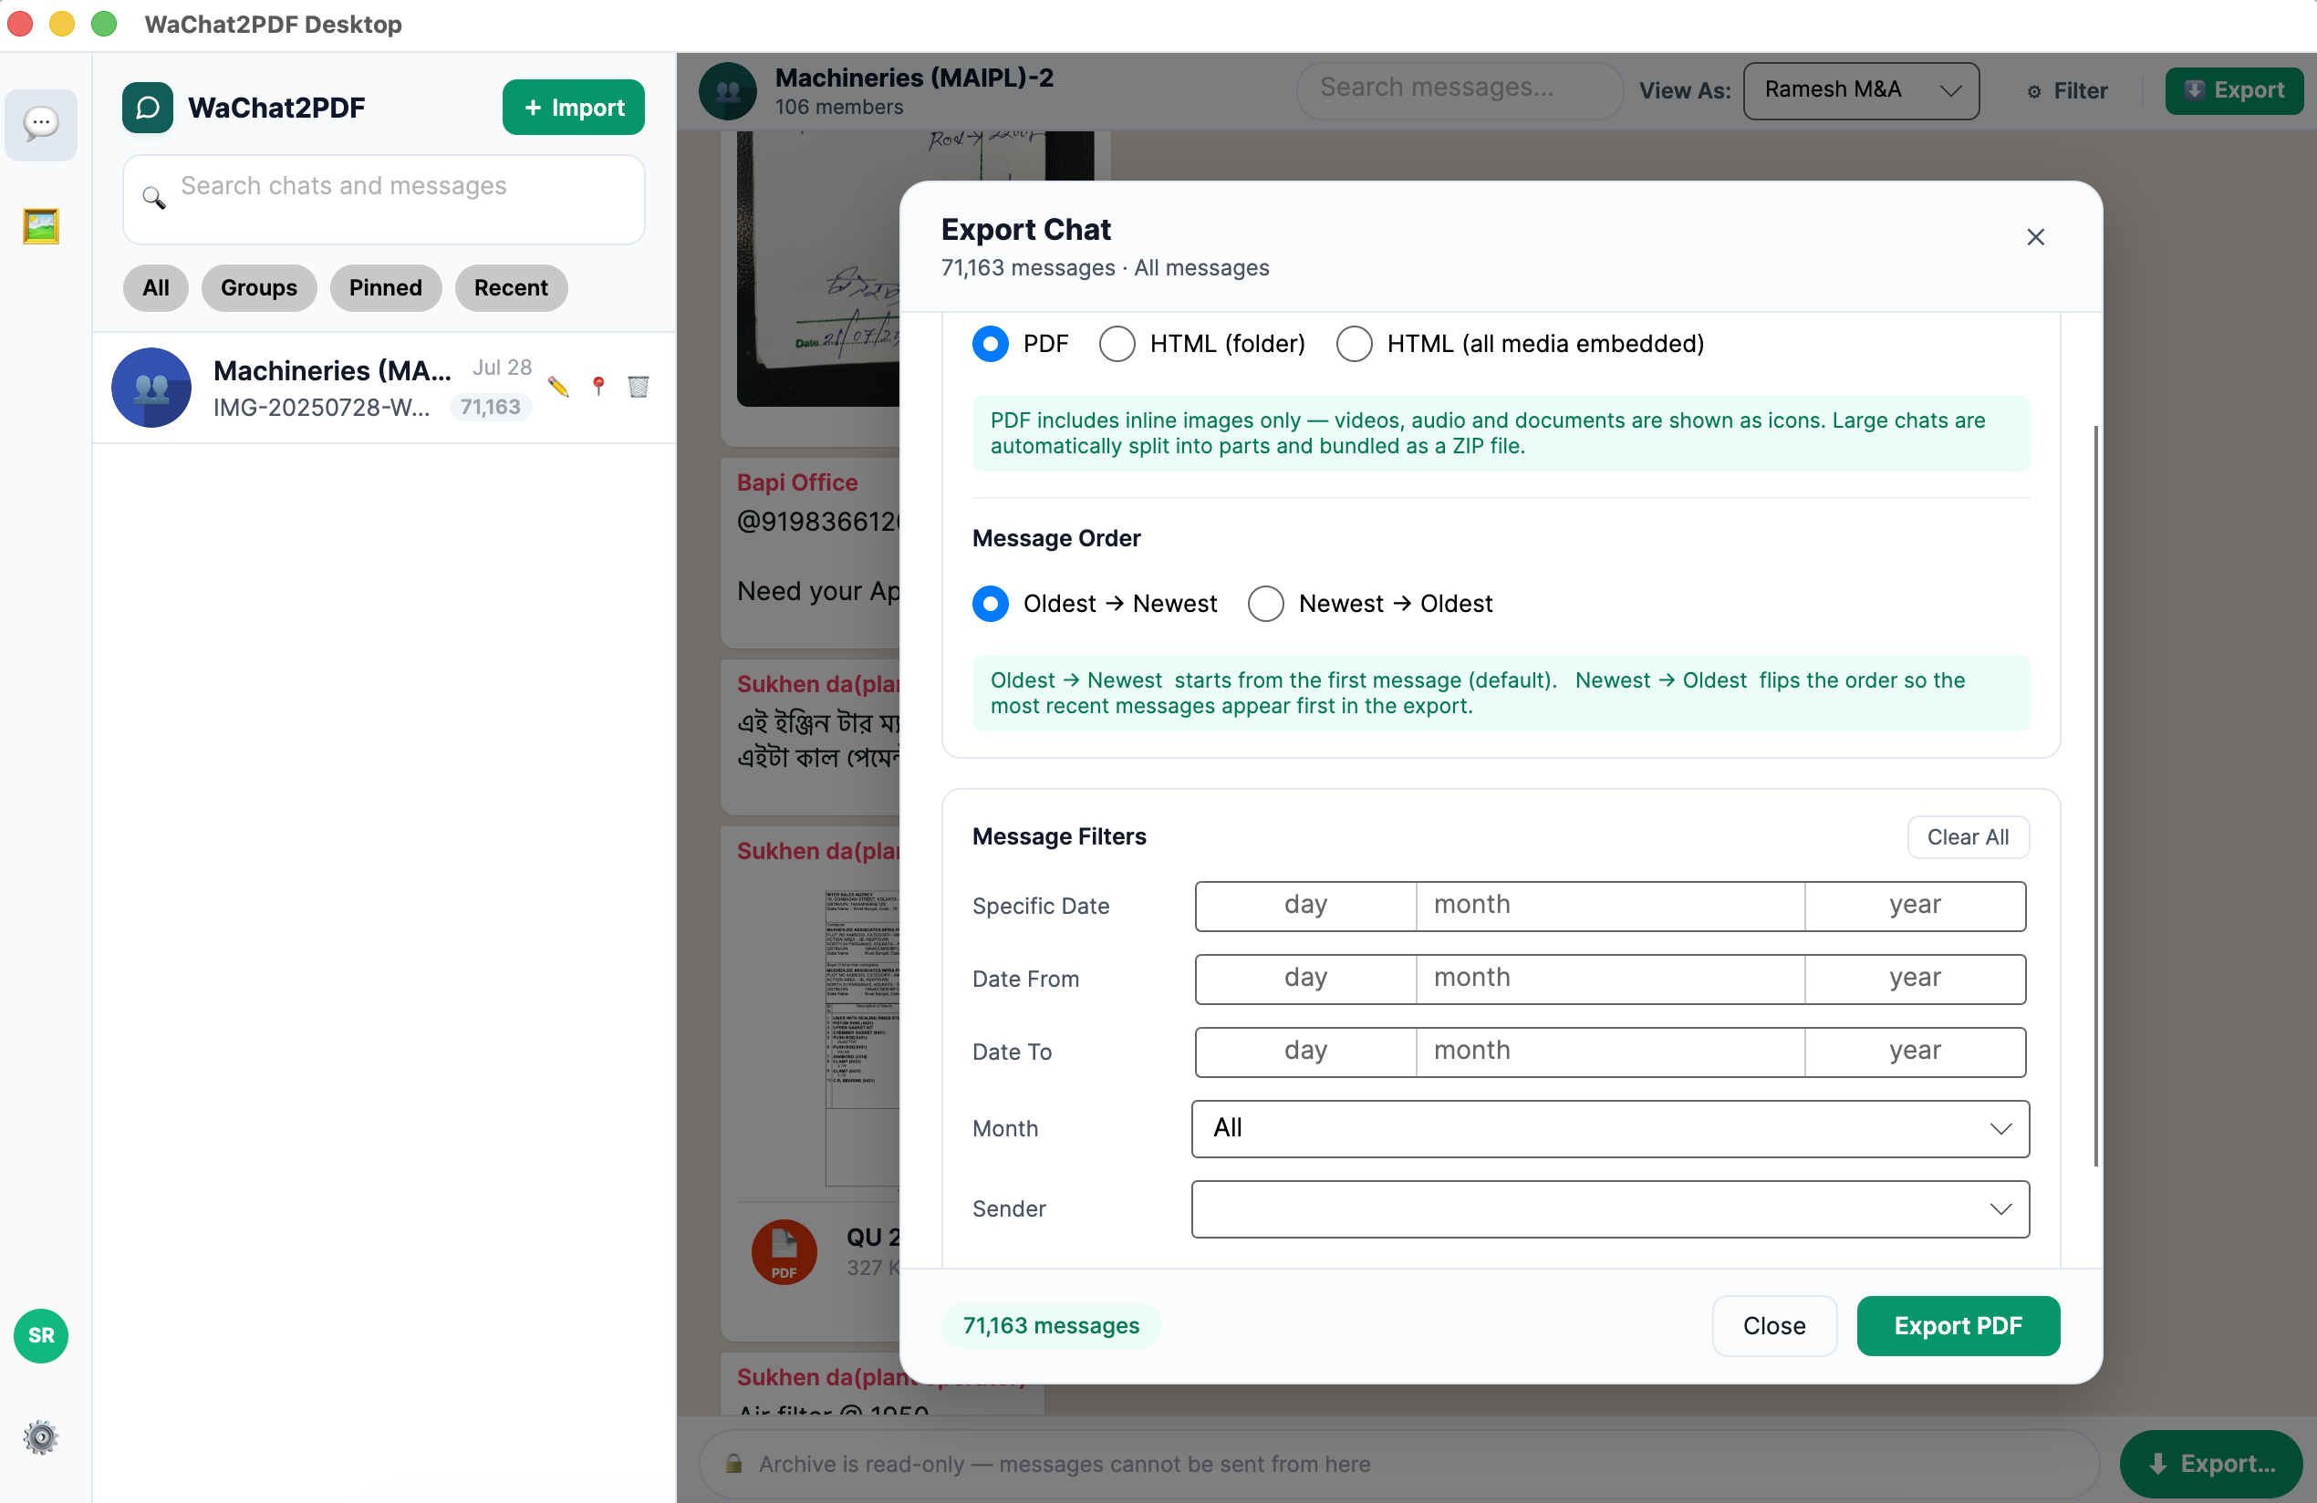The width and height of the screenshot is (2317, 1503).
Task: Click the SR user avatar
Action: click(41, 1335)
